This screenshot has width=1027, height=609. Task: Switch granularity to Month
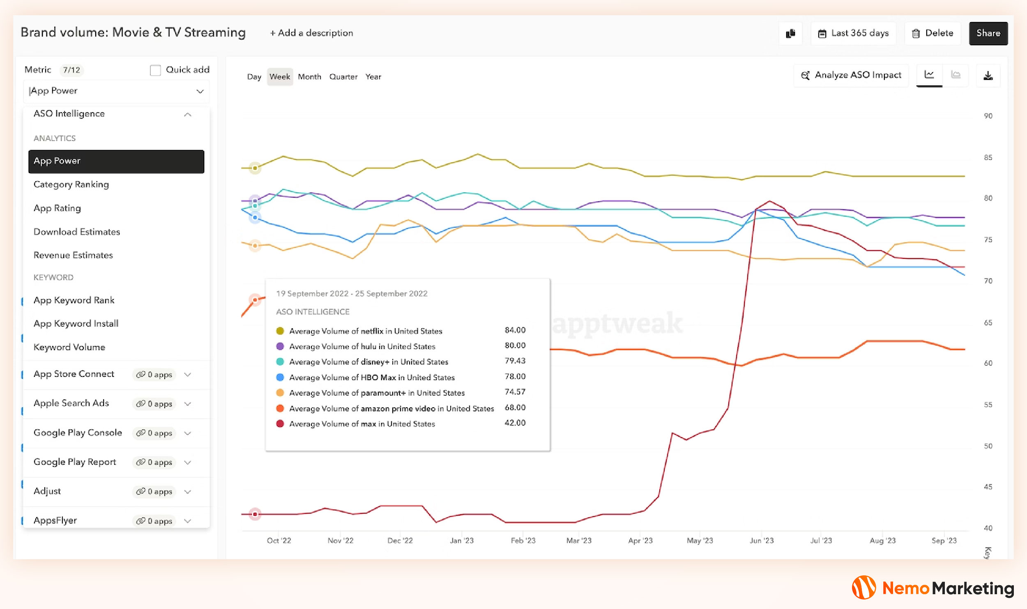[x=309, y=77]
